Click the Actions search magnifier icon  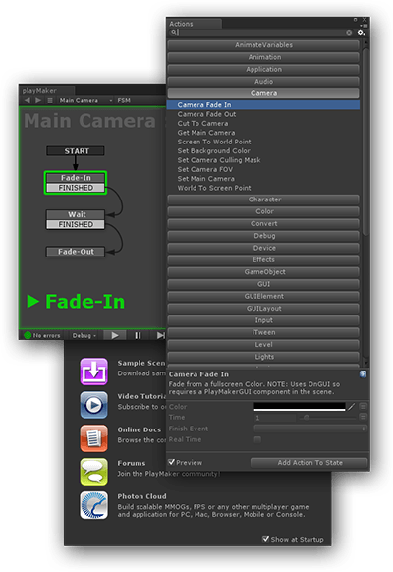pos(174,32)
